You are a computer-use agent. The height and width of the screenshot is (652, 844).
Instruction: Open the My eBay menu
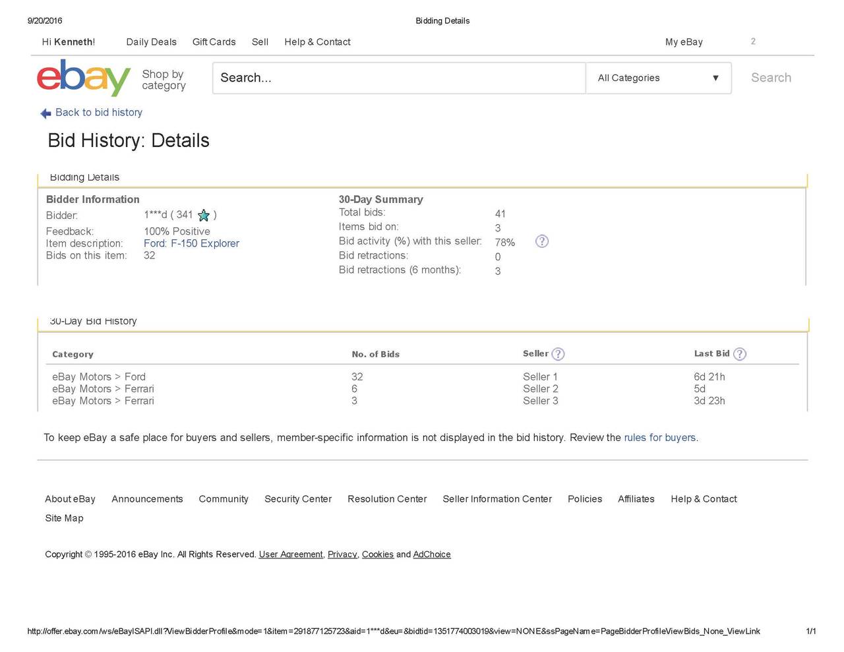684,42
